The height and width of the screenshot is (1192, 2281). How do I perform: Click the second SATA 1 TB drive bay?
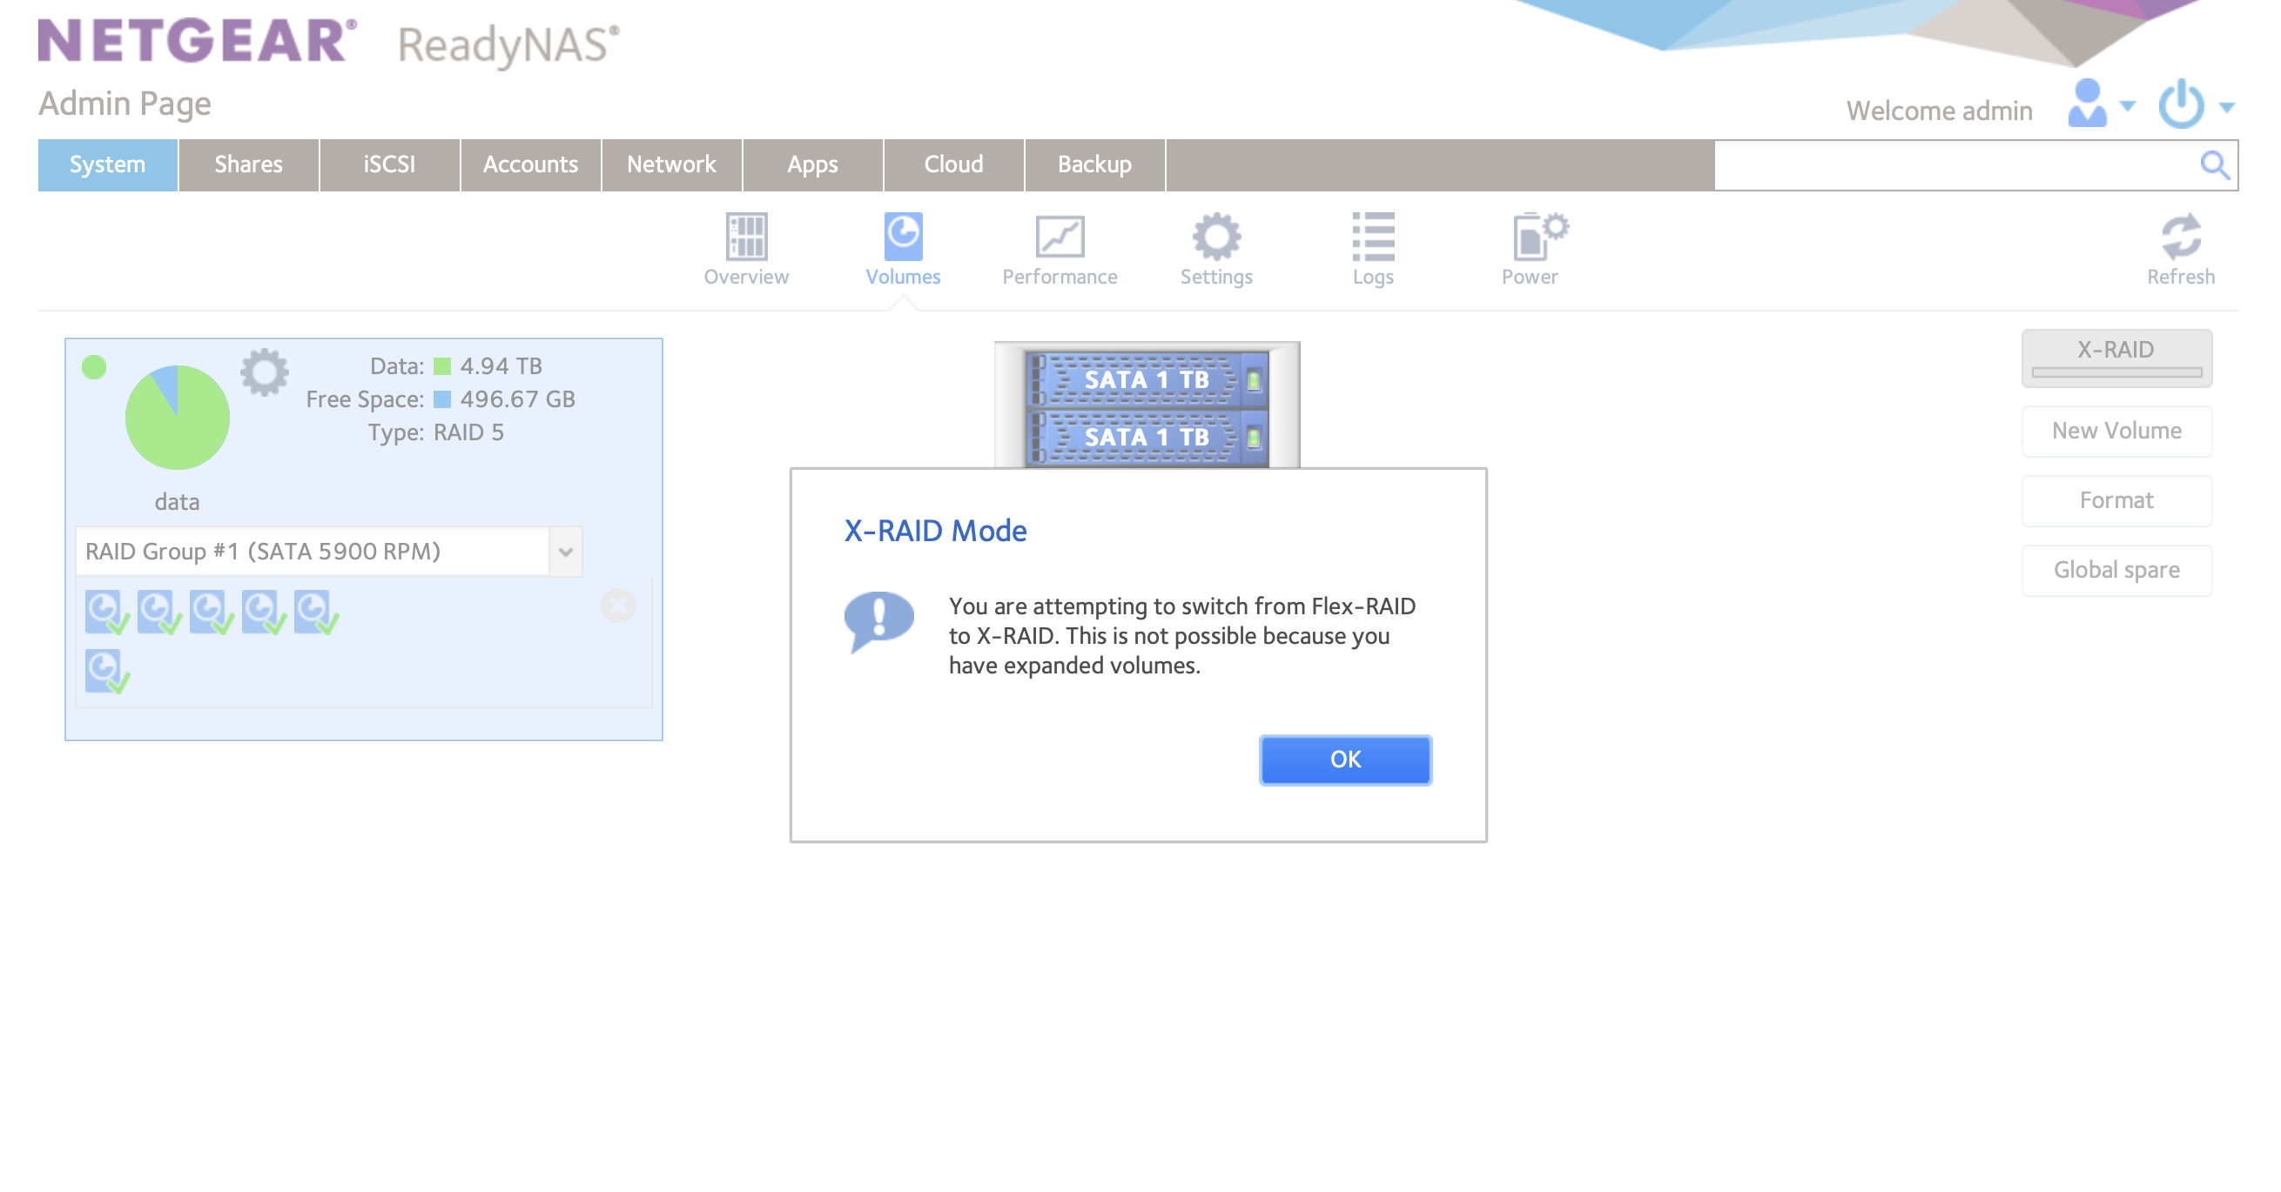[x=1147, y=437]
